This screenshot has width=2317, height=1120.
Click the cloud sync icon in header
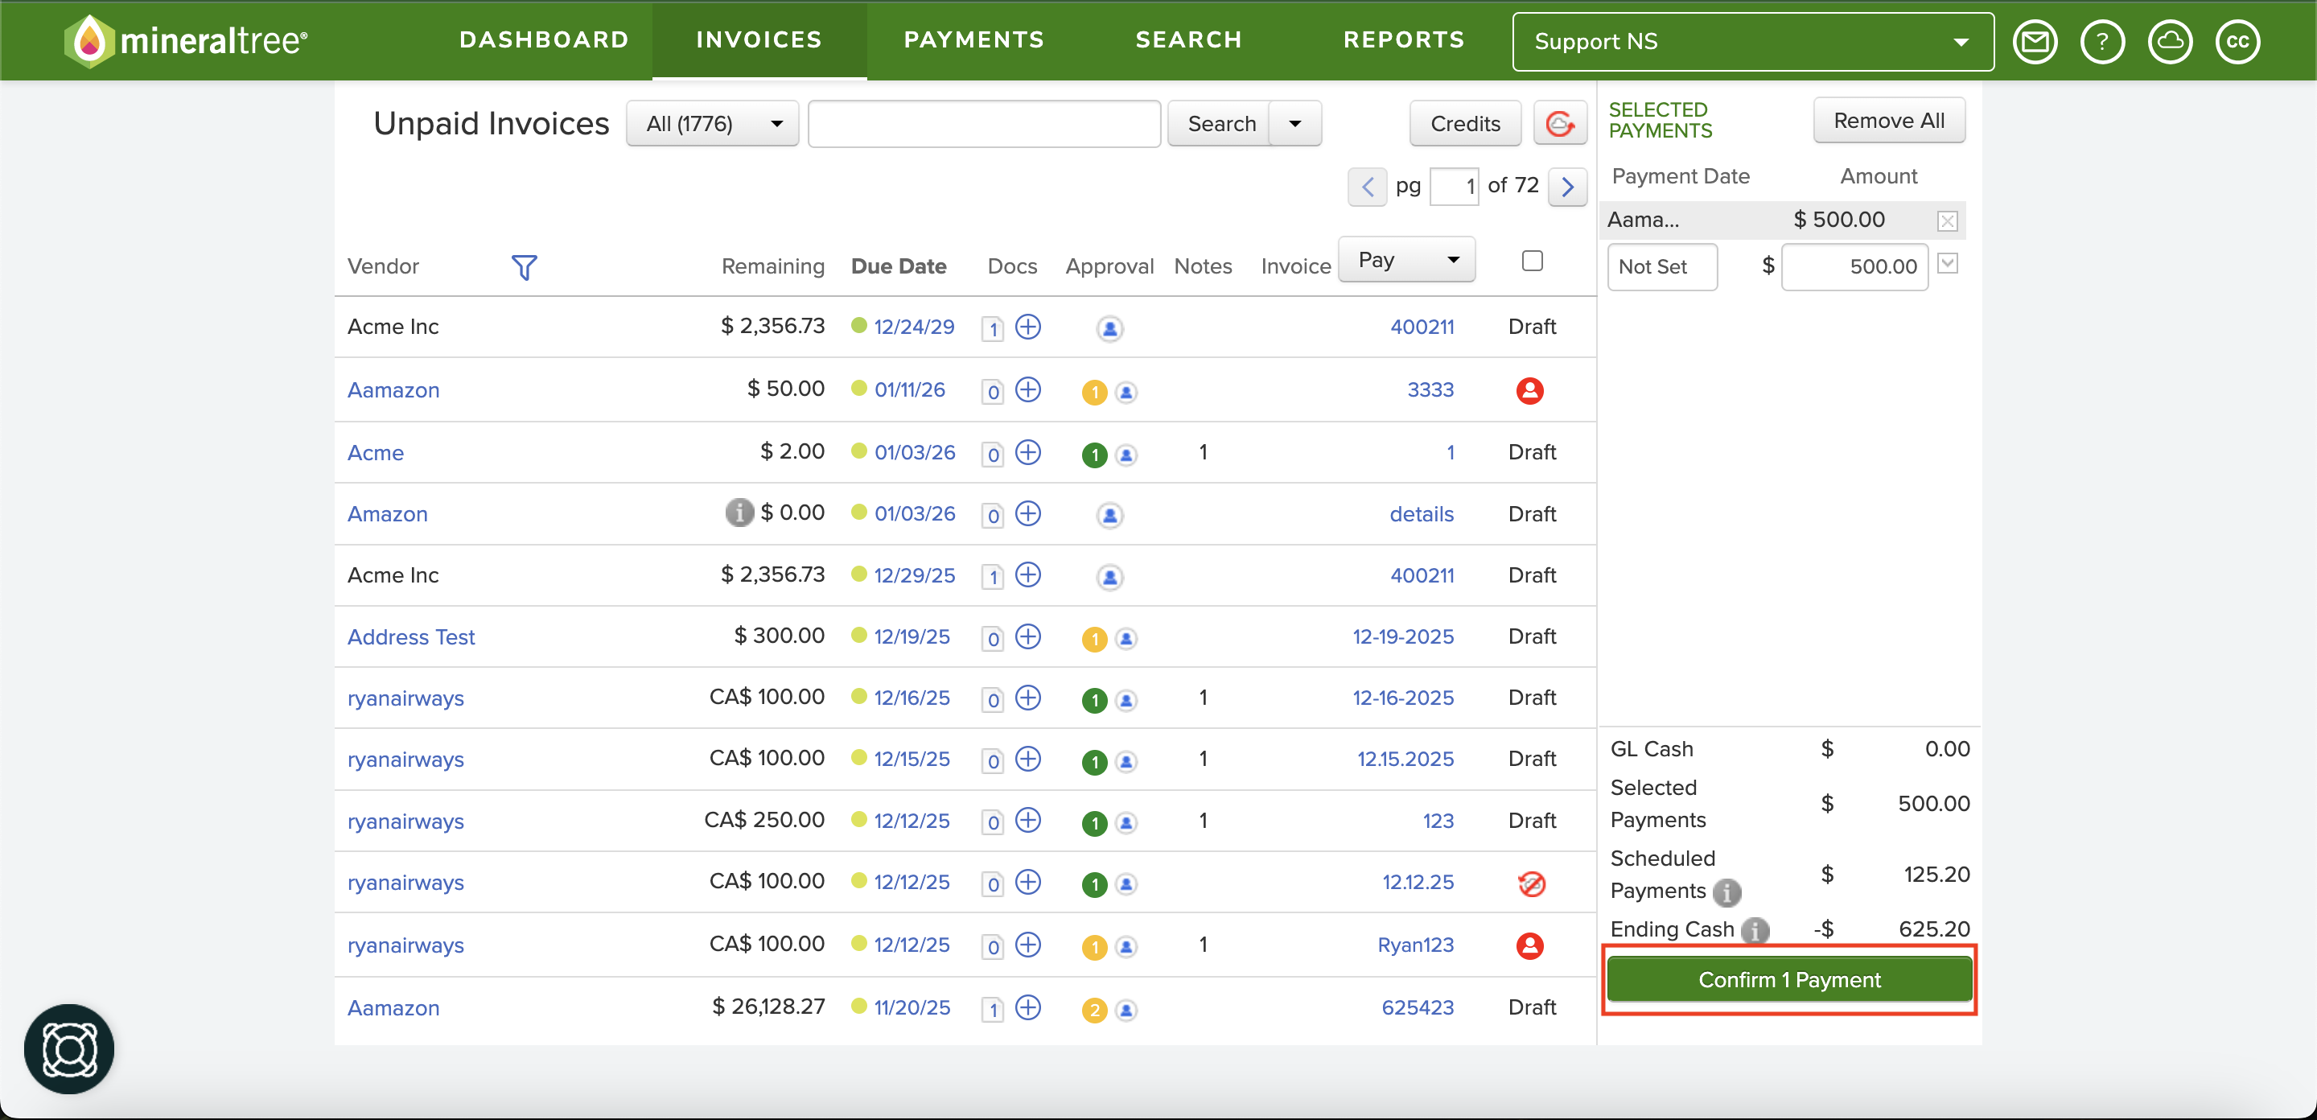(x=2170, y=41)
